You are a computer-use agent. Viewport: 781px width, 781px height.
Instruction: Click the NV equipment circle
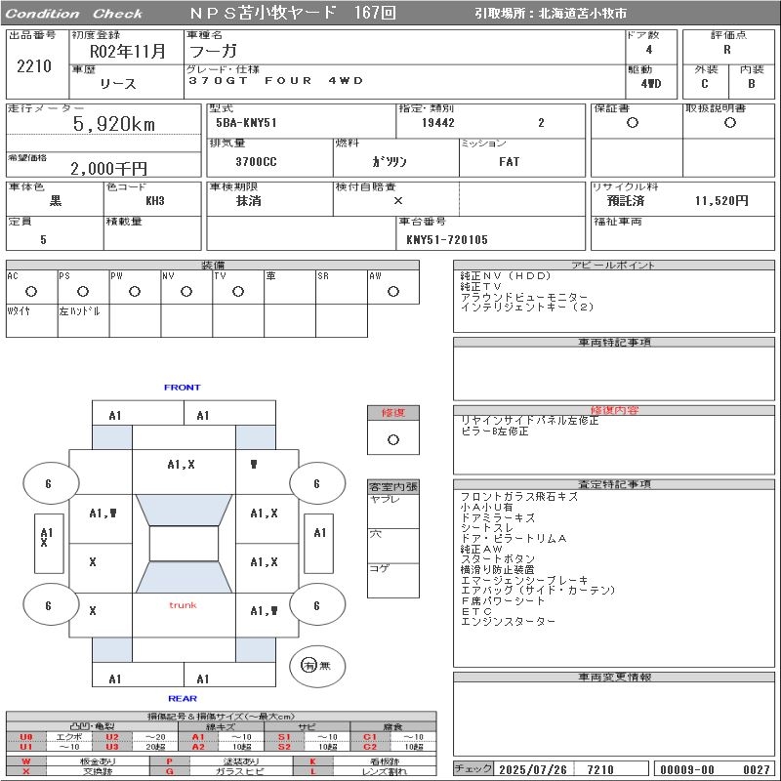click(x=186, y=291)
